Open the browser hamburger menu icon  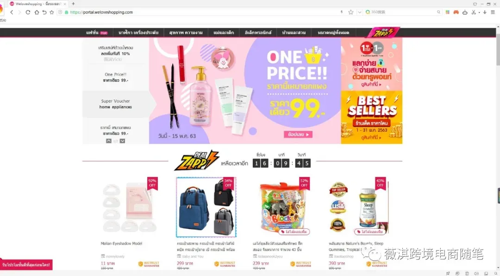493,12
